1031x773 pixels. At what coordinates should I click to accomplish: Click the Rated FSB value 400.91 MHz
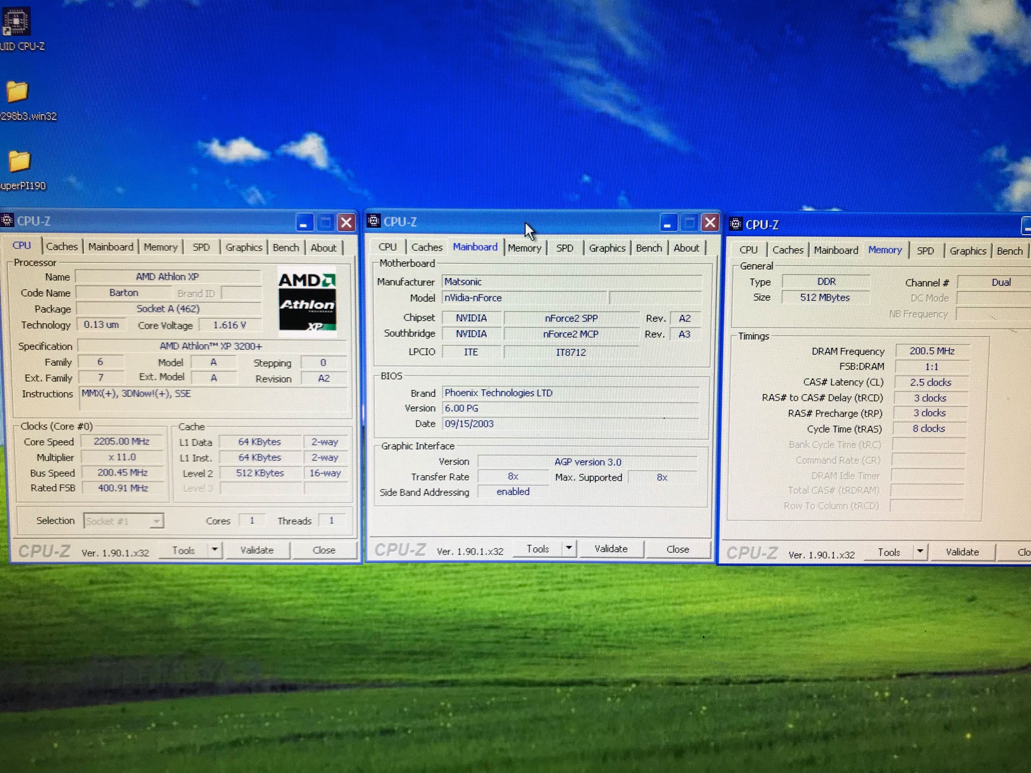coord(122,488)
